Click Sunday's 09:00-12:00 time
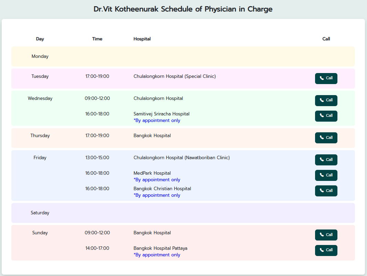The width and height of the screenshot is (367, 276). 97,233
